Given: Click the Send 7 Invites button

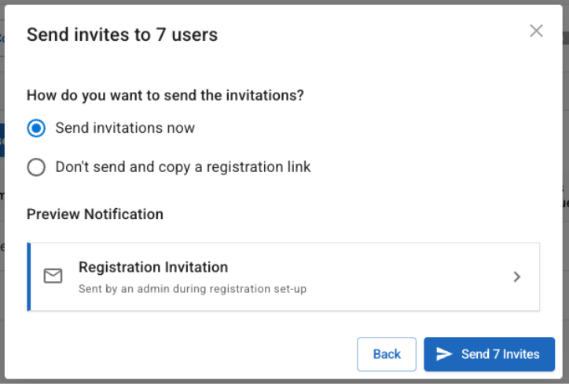Looking at the screenshot, I should [489, 354].
